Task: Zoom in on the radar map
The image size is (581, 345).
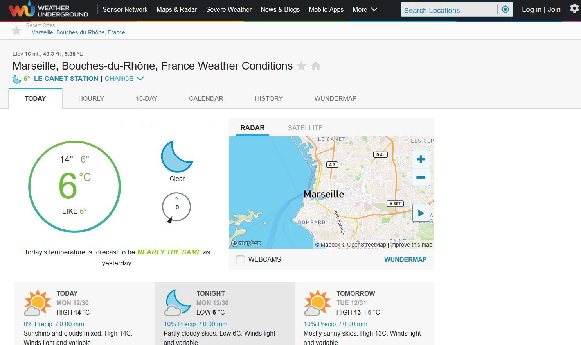Action: [421, 159]
